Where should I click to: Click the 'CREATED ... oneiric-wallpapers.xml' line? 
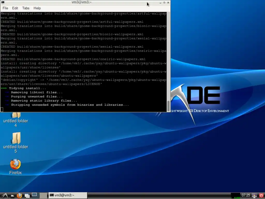pos(73,59)
